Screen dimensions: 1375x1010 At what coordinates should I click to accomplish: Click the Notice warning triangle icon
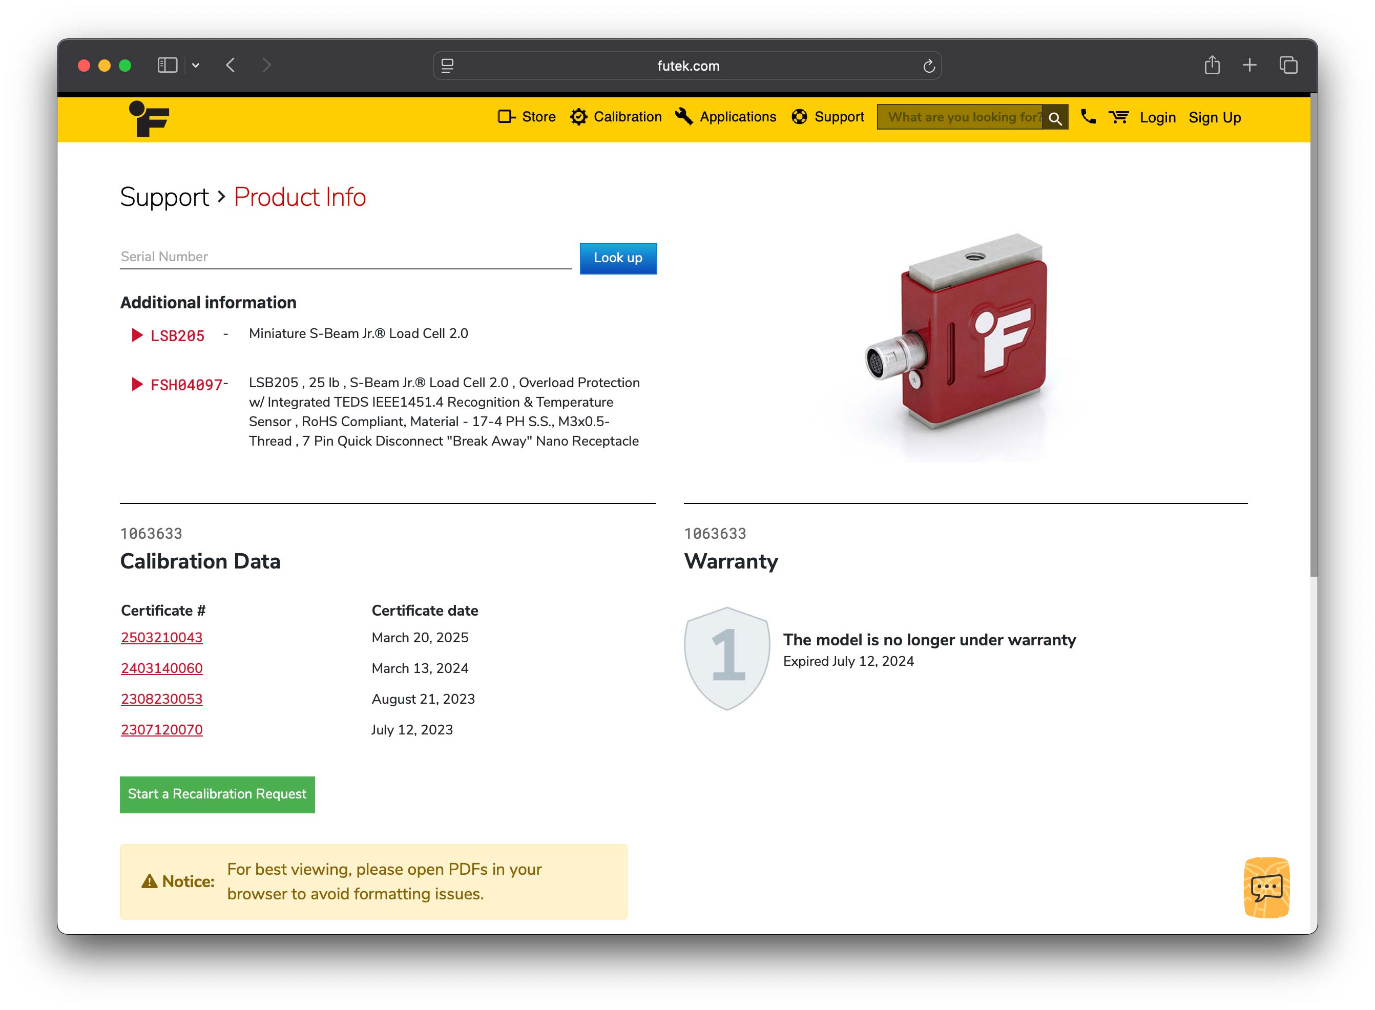[x=149, y=881]
